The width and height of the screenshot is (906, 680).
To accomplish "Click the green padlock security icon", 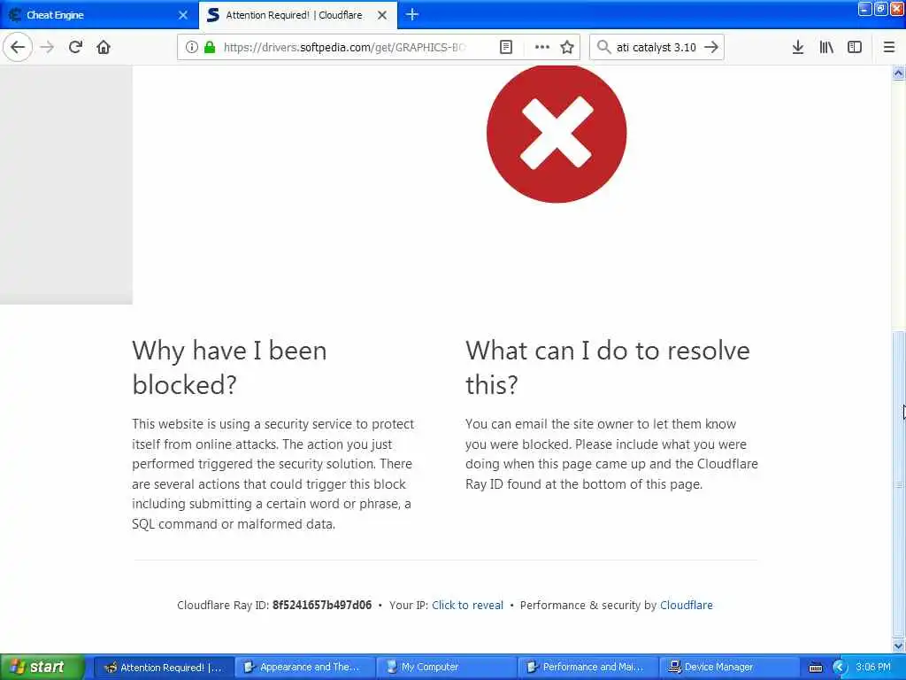I will coord(210,47).
